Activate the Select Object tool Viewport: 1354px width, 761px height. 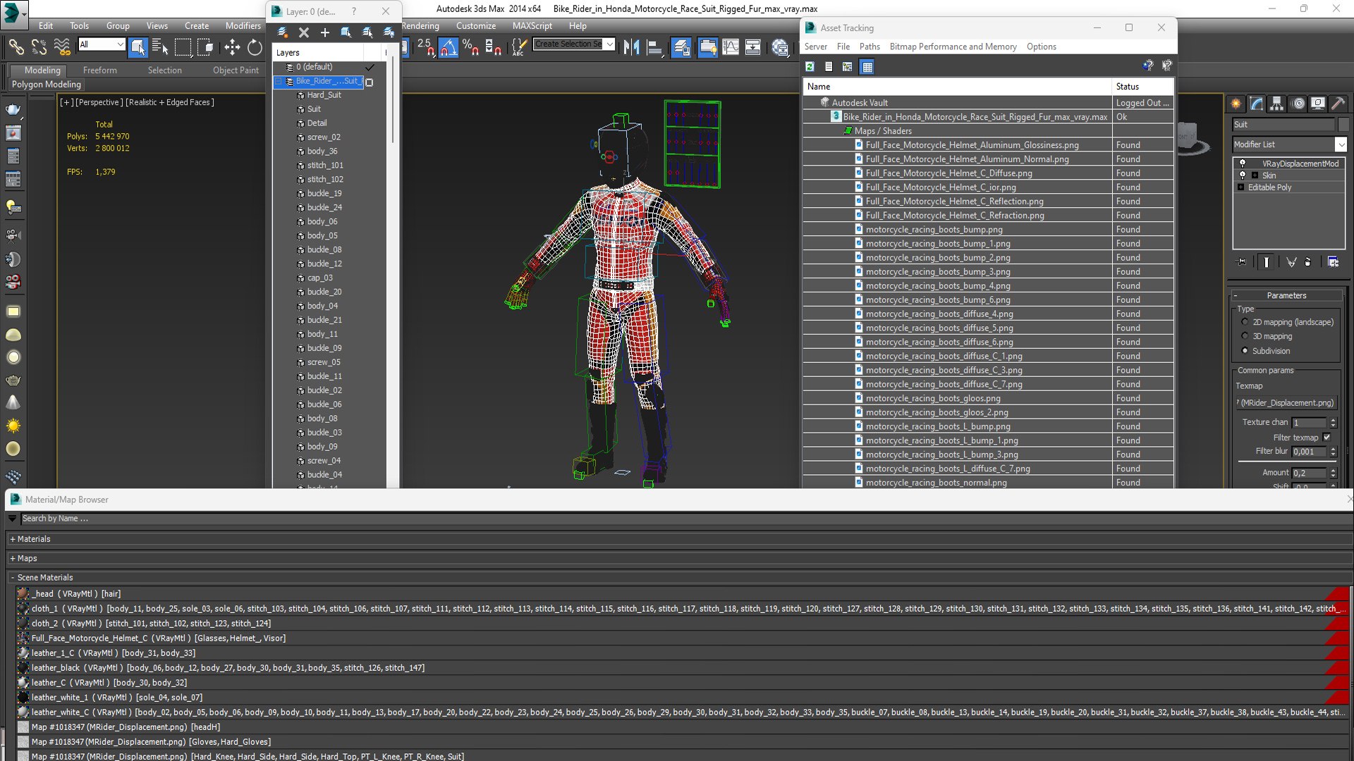click(x=138, y=47)
